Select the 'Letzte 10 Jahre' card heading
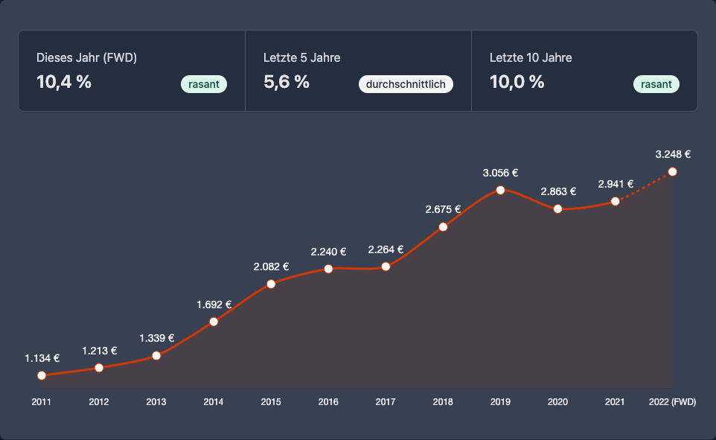 [531, 57]
